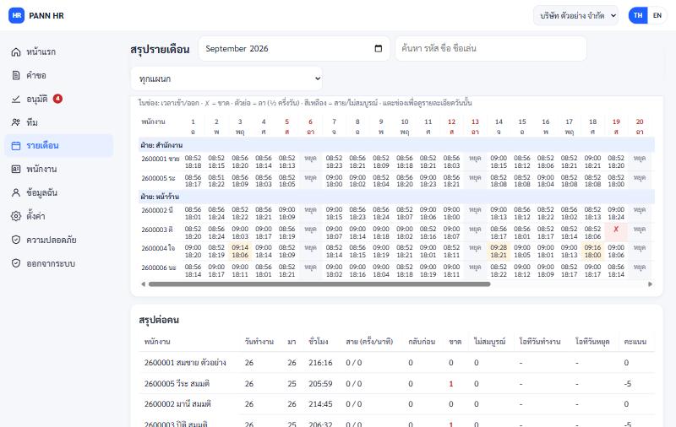This screenshot has height=427, width=676.
Task: Click the สรุปต่อคน section heading
Action: point(159,320)
